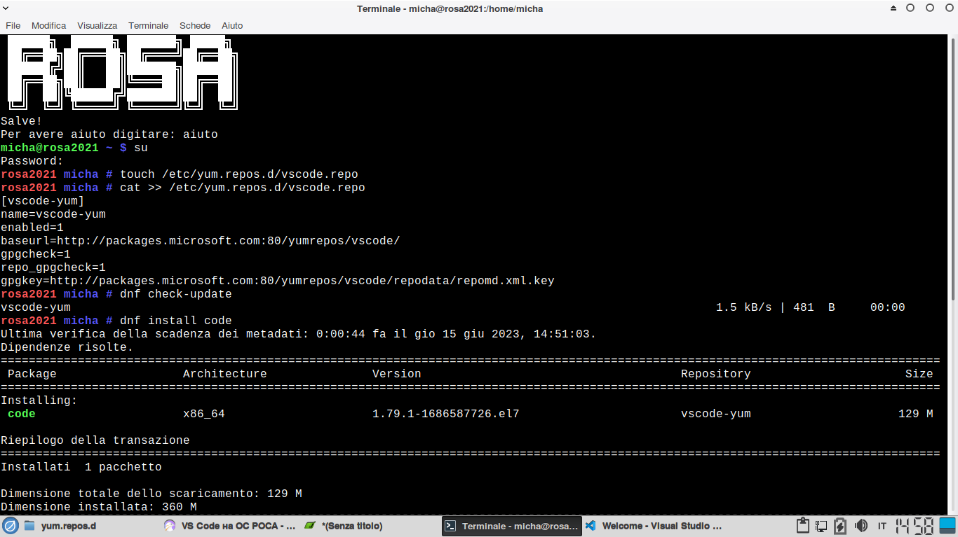Click the 'touch /etc/yum.repos.d/vscode.repo' command
The image size is (958, 537).
pyautogui.click(x=239, y=174)
